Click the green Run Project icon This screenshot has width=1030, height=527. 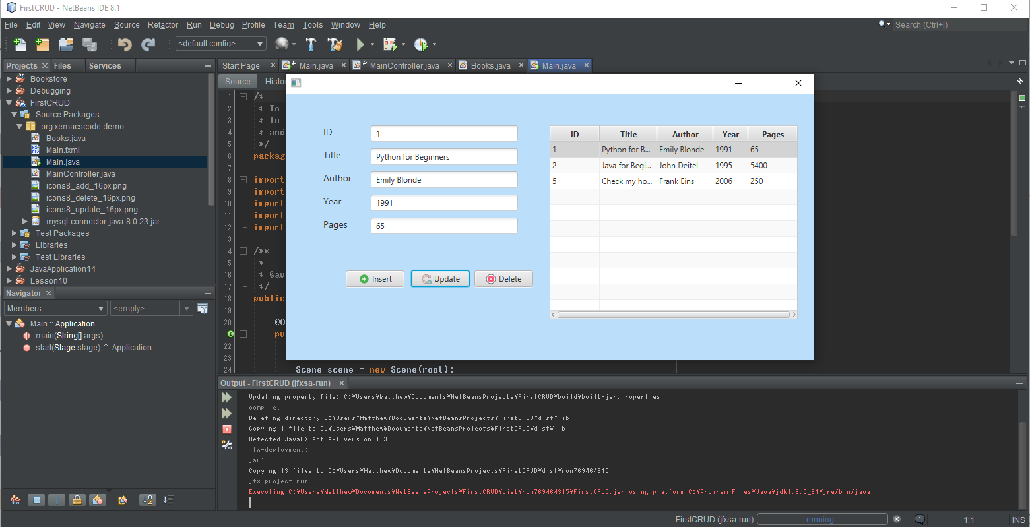coord(360,44)
